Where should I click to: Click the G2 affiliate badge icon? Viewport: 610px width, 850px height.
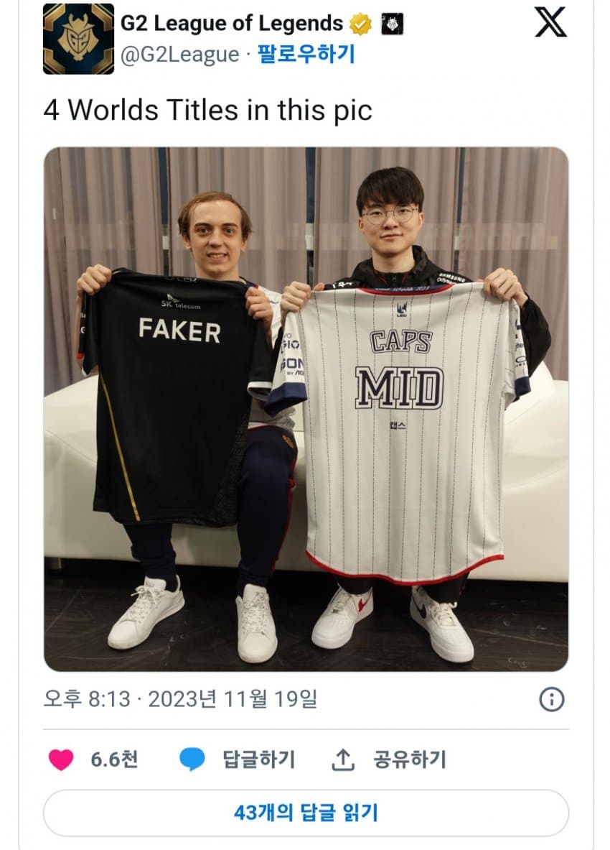393,24
